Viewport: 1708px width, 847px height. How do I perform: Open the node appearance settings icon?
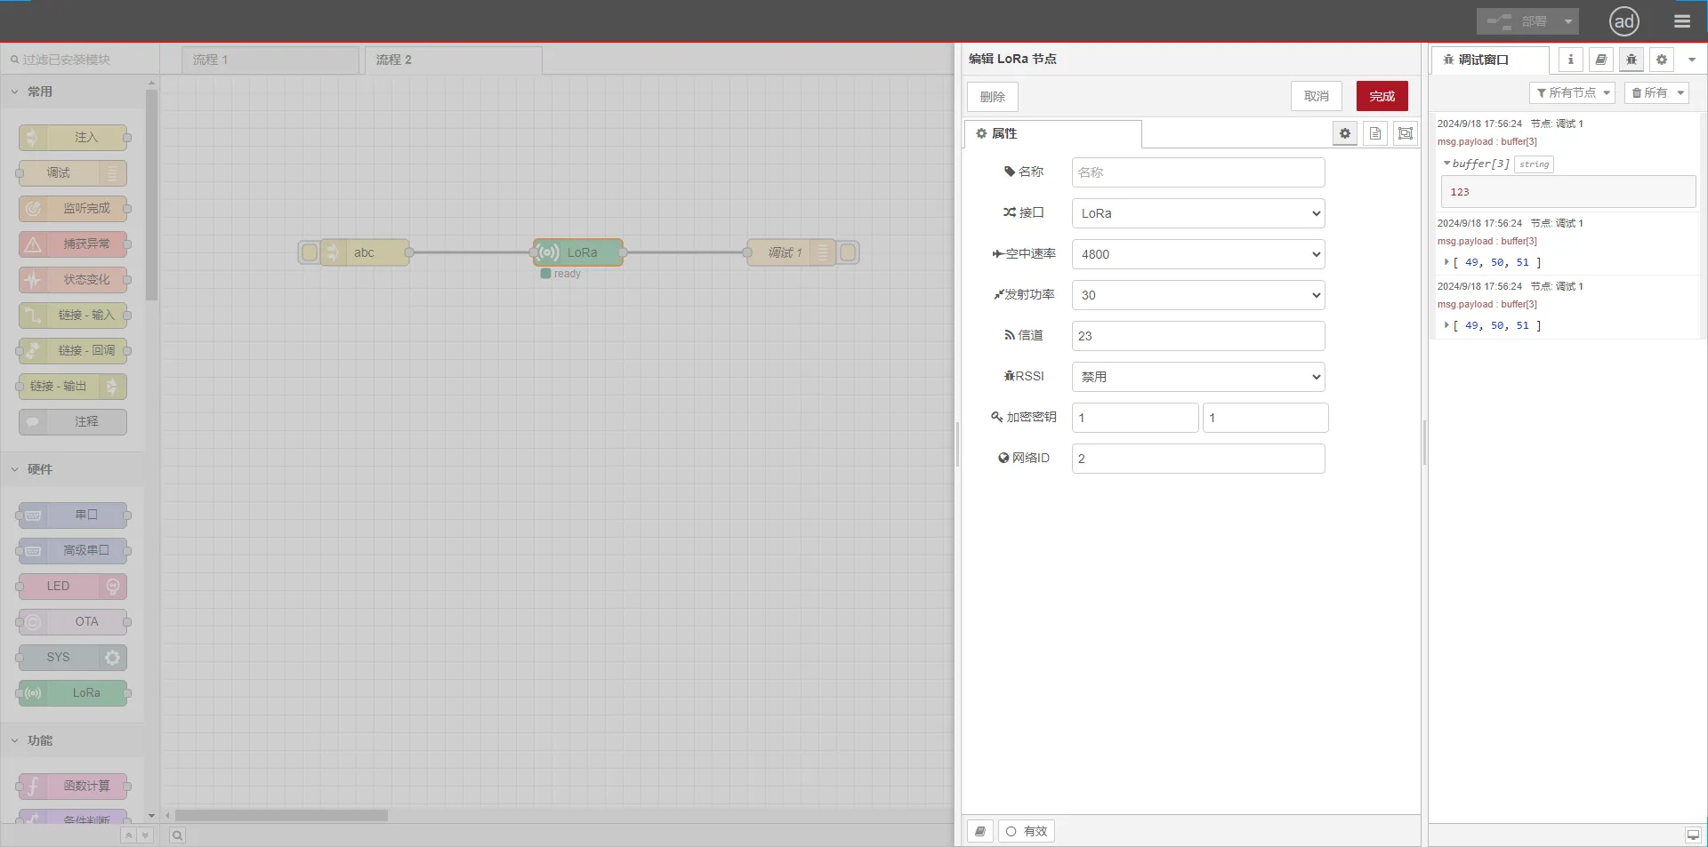coord(1405,133)
